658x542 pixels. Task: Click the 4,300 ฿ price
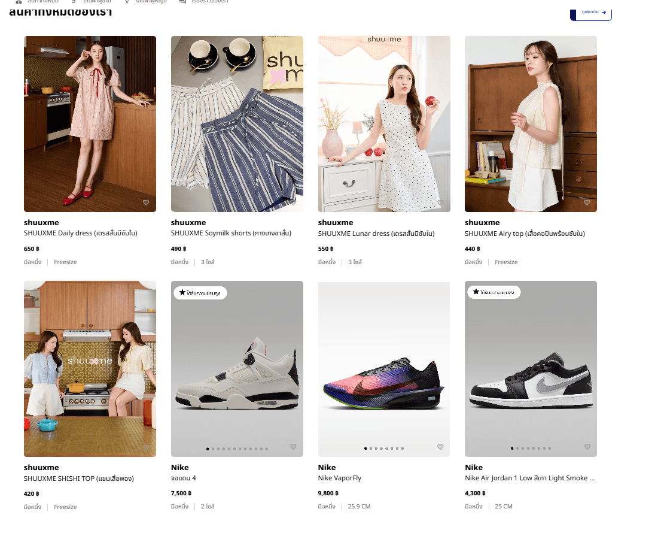(475, 493)
